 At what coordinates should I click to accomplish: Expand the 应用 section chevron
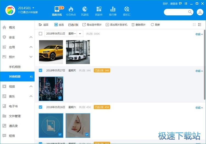tap(31, 47)
